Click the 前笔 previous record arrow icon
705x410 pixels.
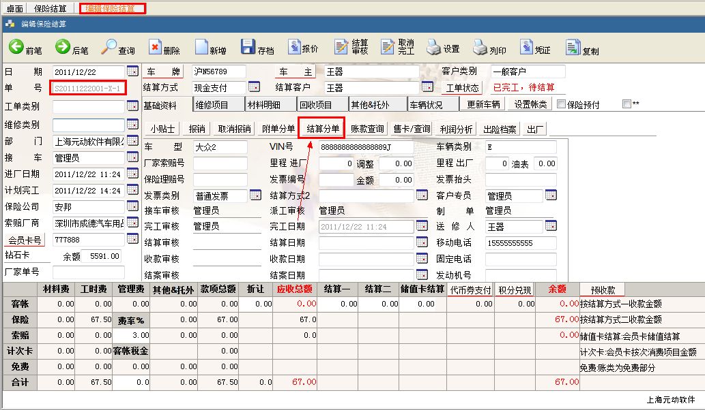coord(16,47)
